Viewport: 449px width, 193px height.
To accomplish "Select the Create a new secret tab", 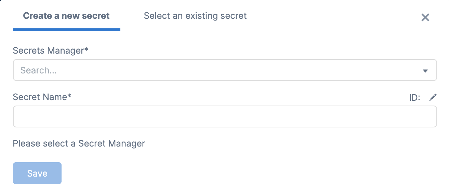I will point(66,16).
